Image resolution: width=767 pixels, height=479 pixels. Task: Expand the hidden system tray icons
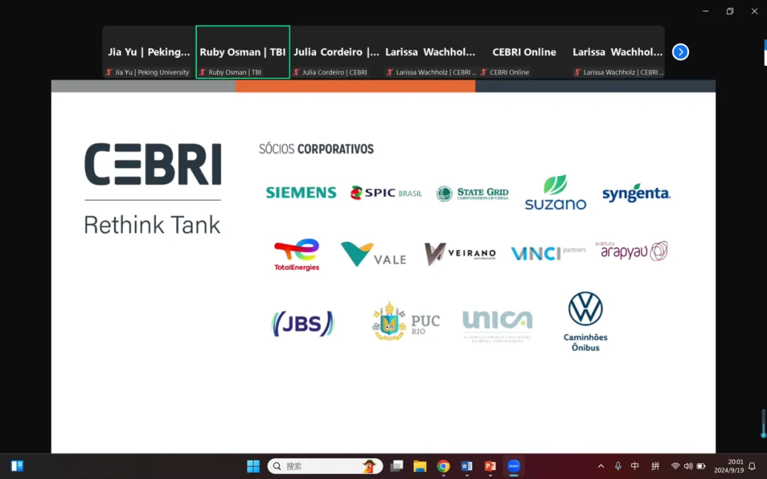tap(601, 466)
